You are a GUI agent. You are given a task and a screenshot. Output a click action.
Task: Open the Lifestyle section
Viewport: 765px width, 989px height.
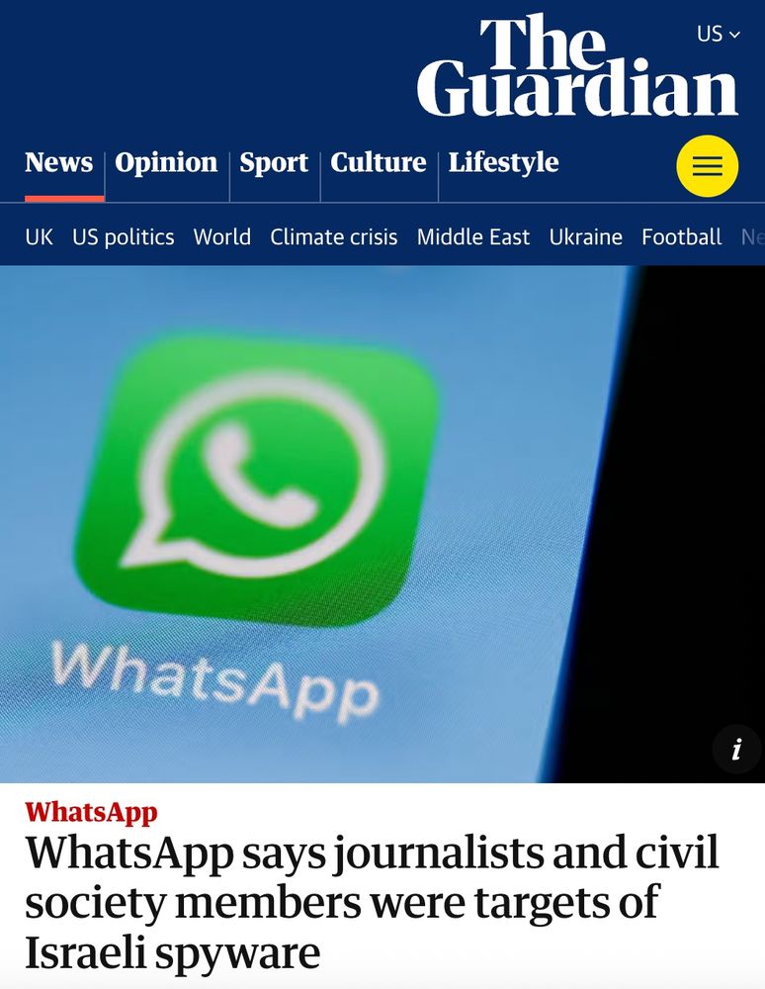click(503, 163)
